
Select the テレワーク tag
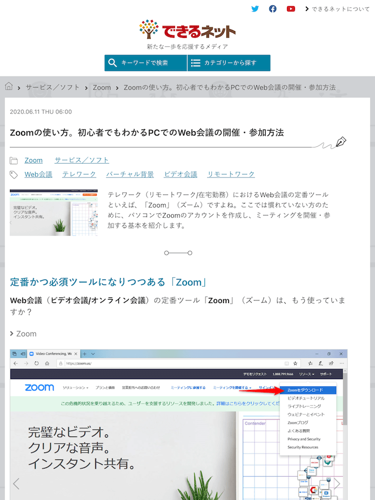tap(79, 174)
